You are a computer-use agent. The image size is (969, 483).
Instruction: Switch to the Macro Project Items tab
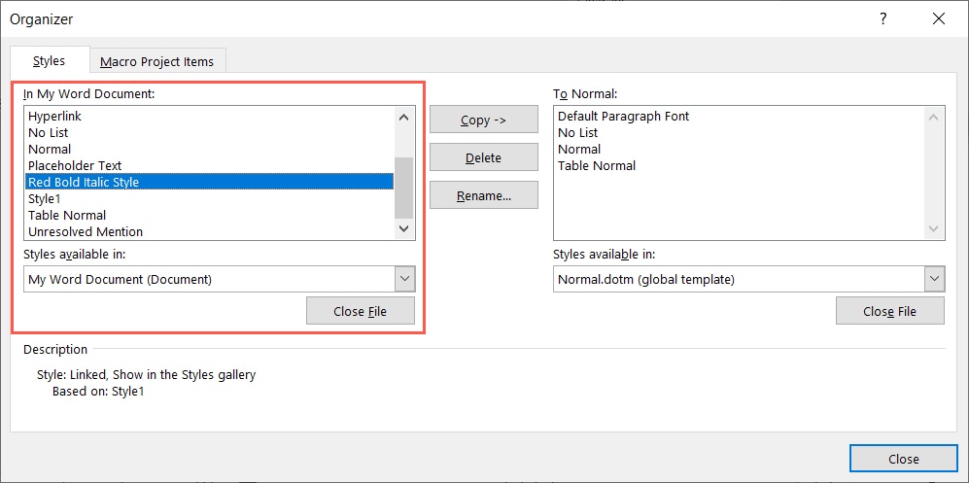(x=157, y=61)
